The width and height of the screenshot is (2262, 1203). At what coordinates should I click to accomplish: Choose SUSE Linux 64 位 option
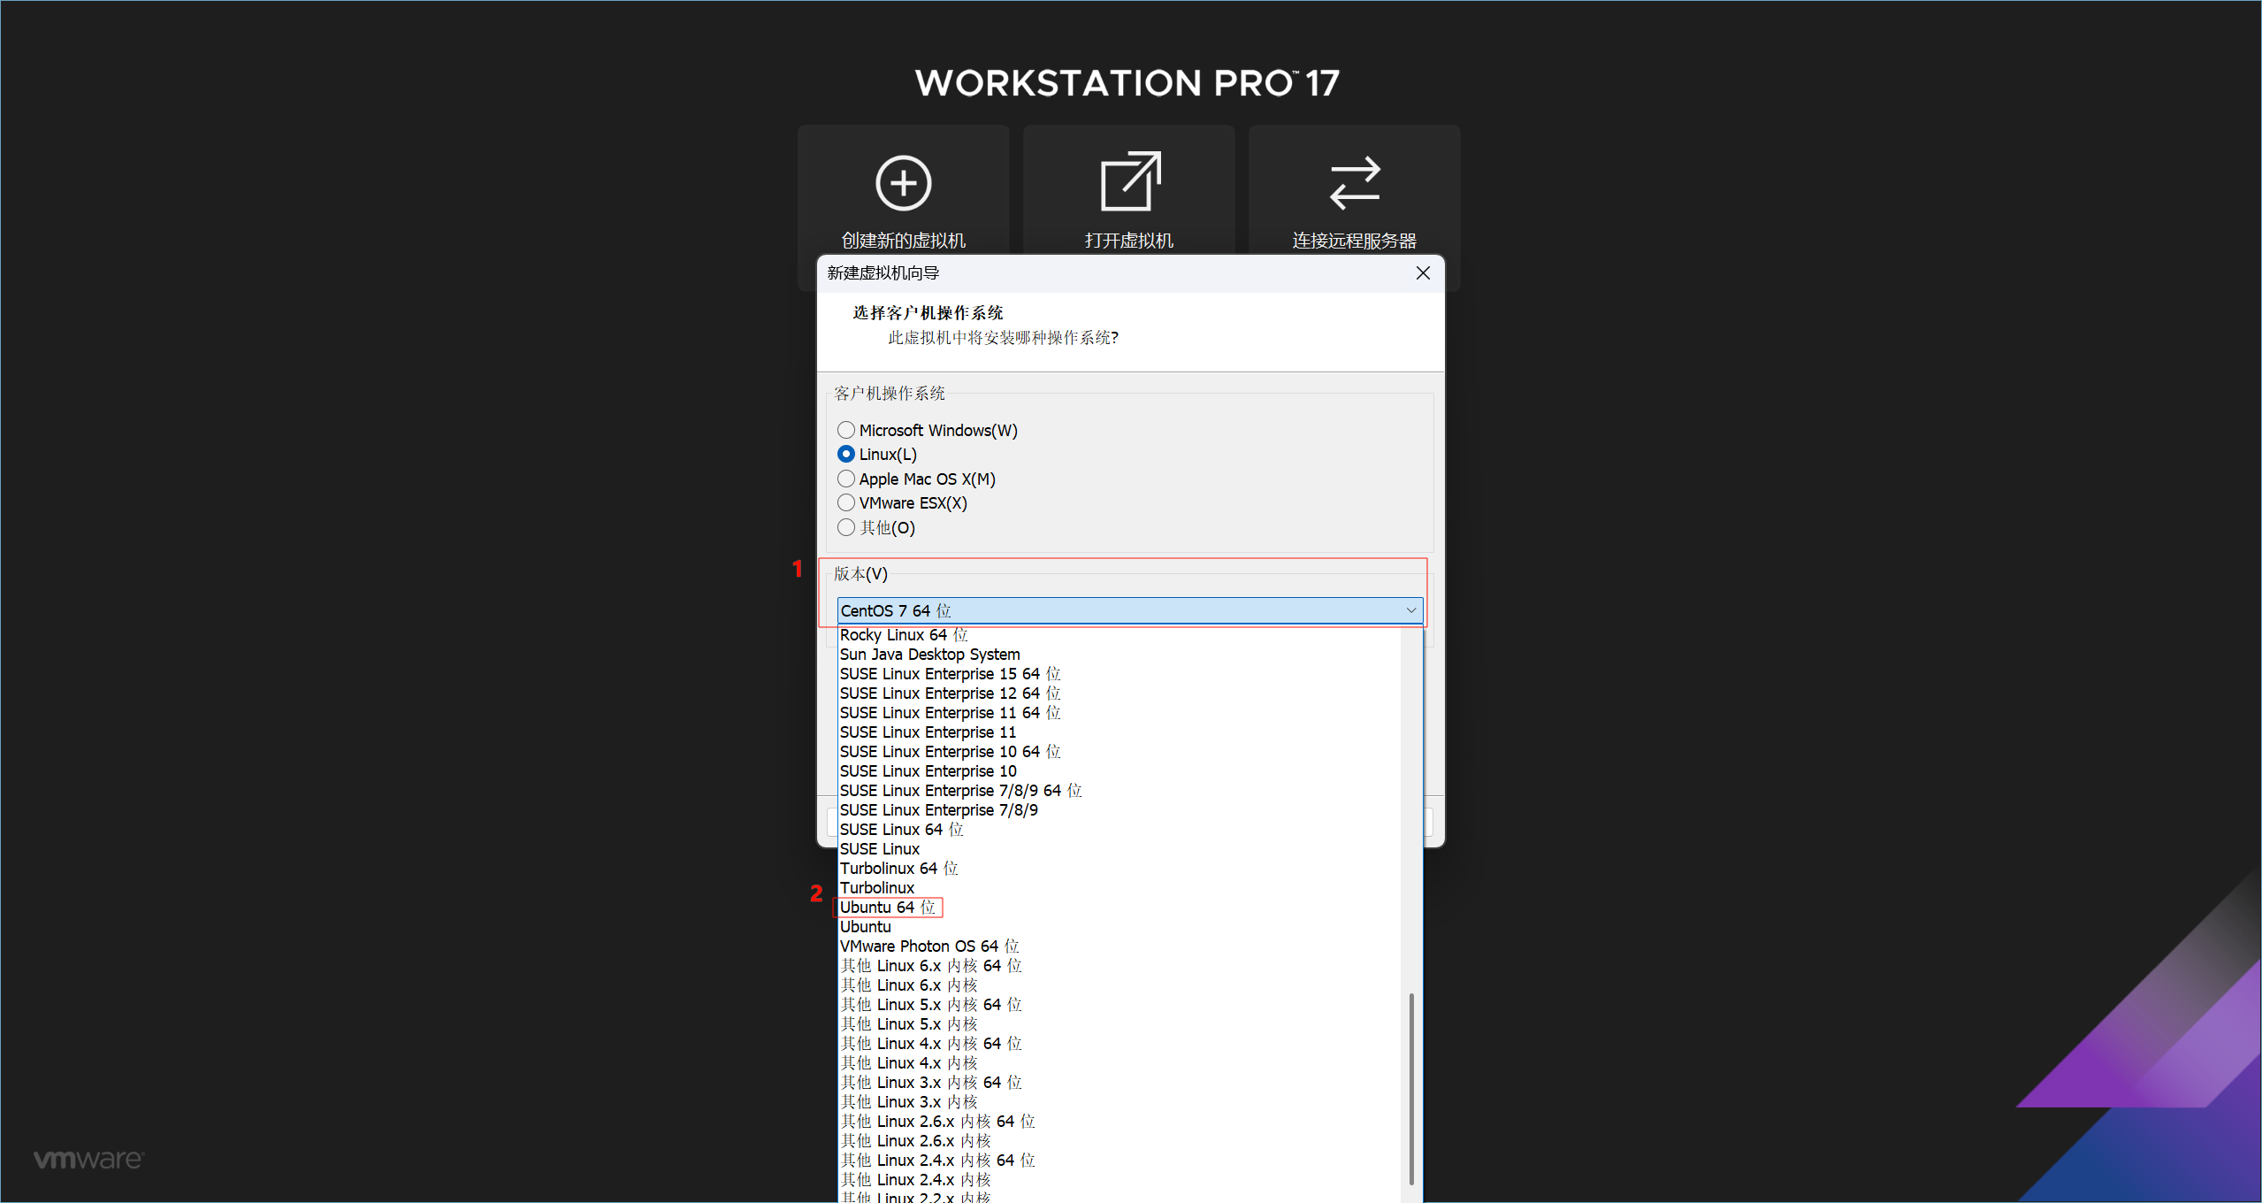point(1119,830)
